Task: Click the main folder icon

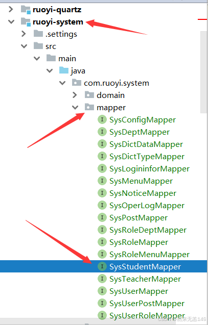Action: [51, 58]
